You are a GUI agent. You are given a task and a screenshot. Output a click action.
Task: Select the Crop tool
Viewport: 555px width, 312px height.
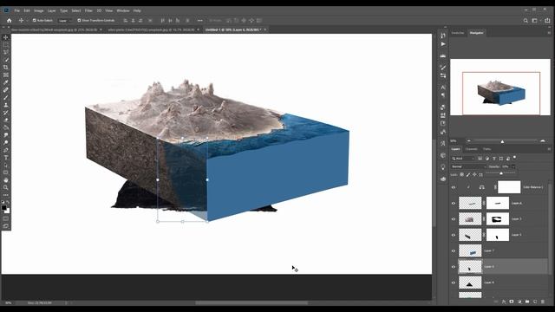tap(6, 68)
